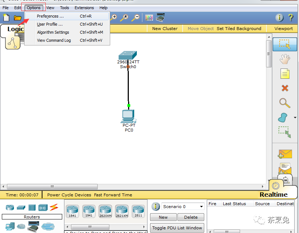Click the Add Simple PDU envelope icon
This screenshot has height=233, width=299.
[285, 154]
